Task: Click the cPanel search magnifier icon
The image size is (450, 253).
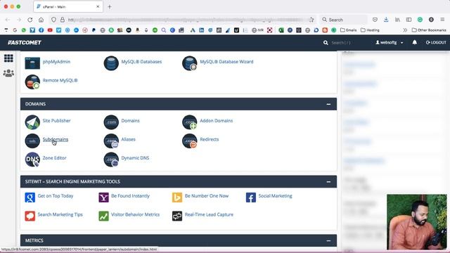Action: point(326,43)
